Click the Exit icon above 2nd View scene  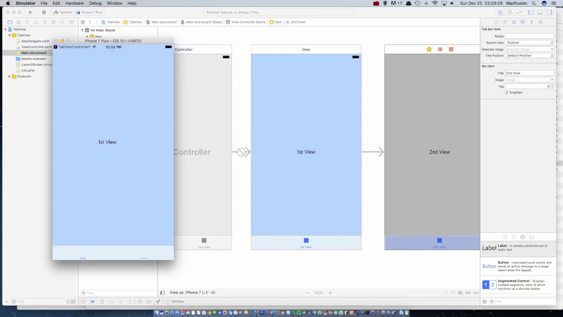click(451, 49)
